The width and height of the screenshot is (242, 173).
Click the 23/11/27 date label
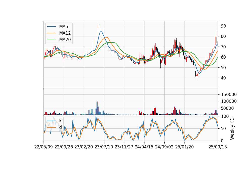coord(124,147)
